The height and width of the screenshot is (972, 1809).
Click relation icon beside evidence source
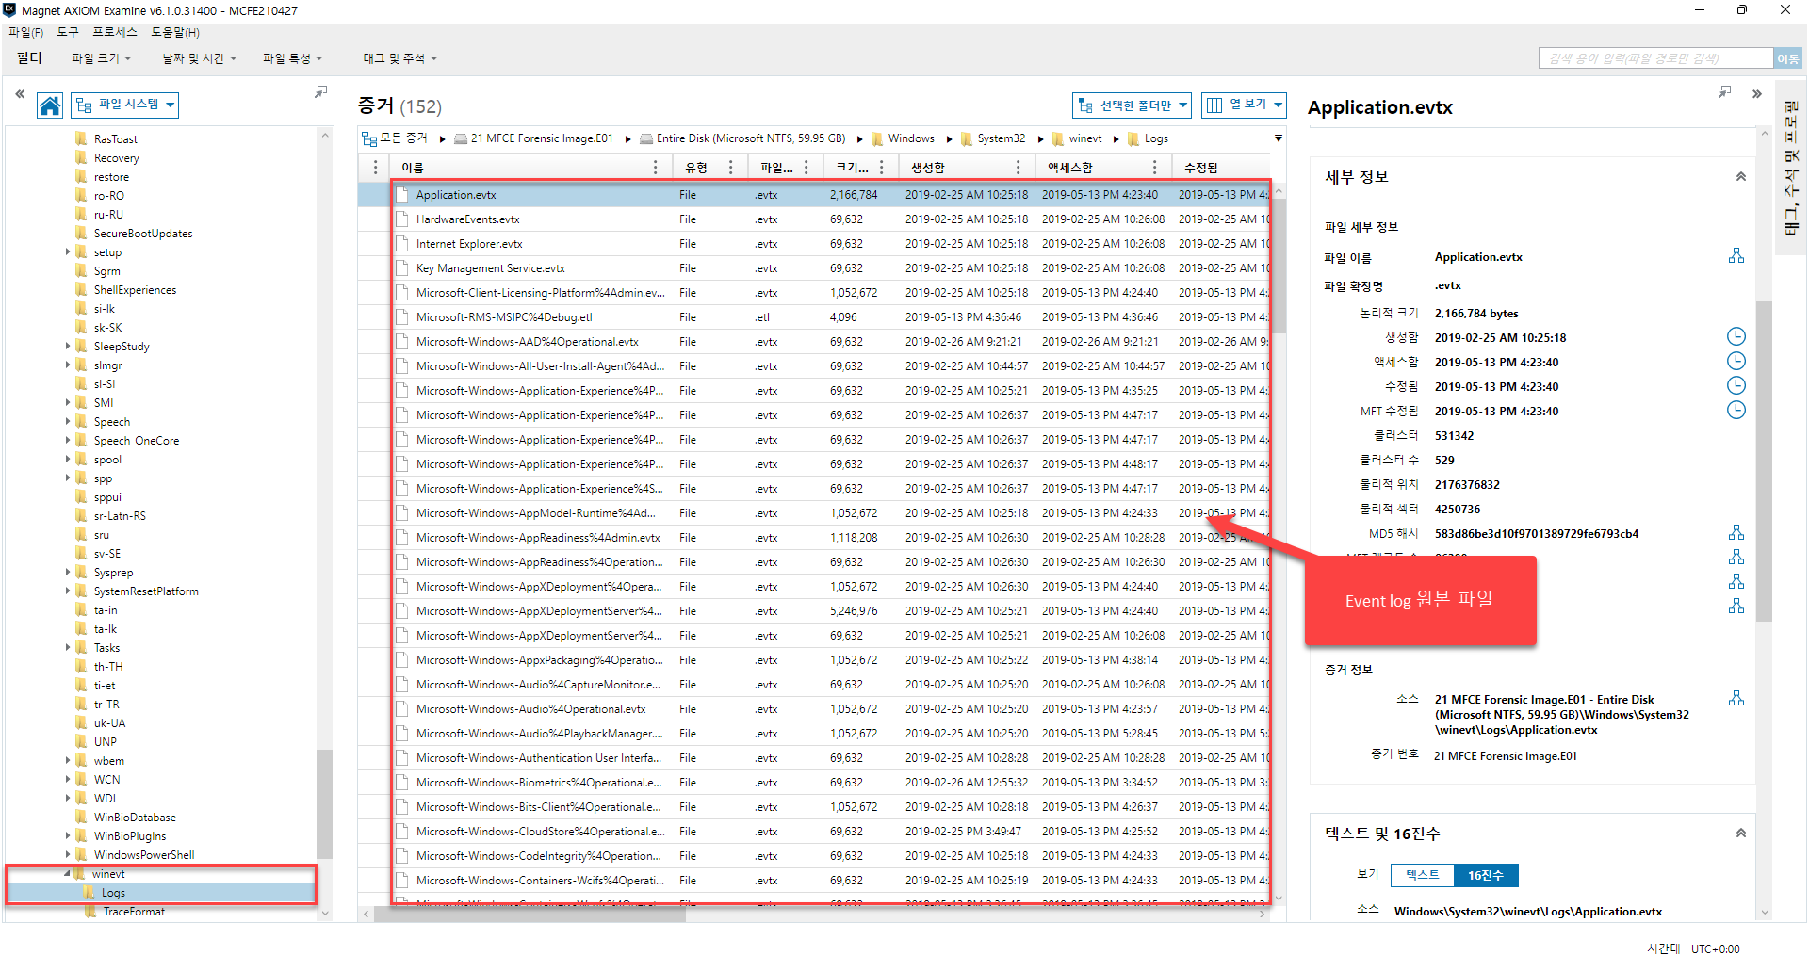tap(1736, 699)
